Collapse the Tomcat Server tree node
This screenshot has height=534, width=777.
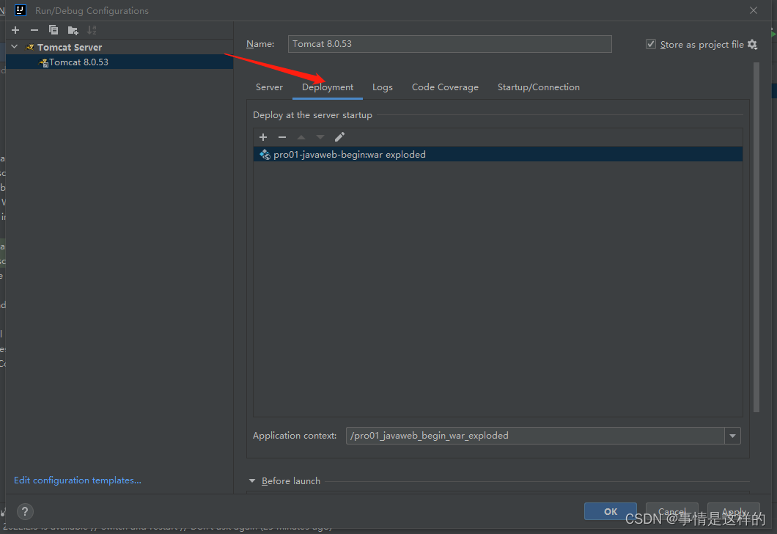(15, 47)
